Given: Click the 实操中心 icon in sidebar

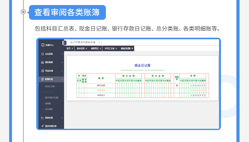Looking at the screenshot, I should point(43,45).
